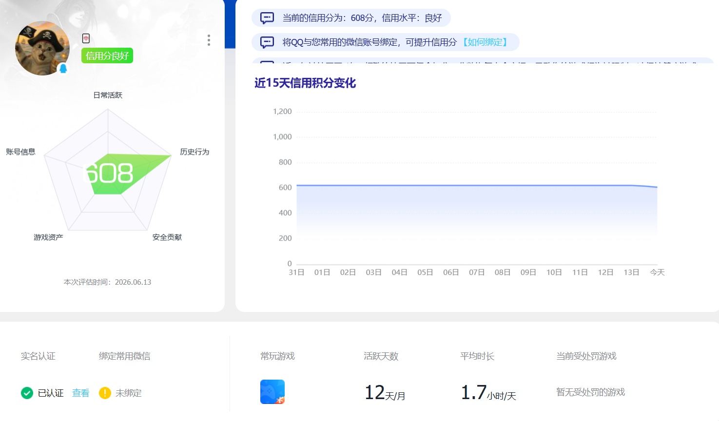Click the QQ penguin badge on avatar
719x421 pixels.
63,68
